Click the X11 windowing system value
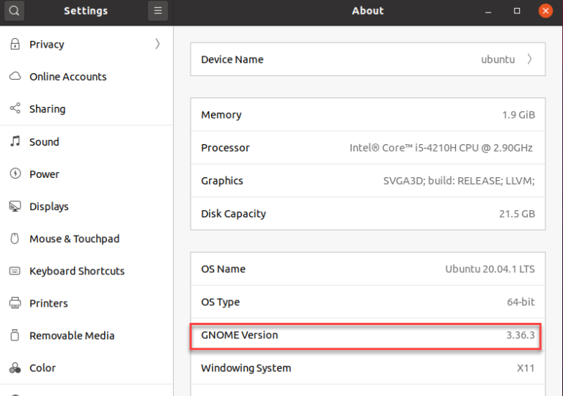Image resolution: width=563 pixels, height=396 pixels. tap(526, 368)
